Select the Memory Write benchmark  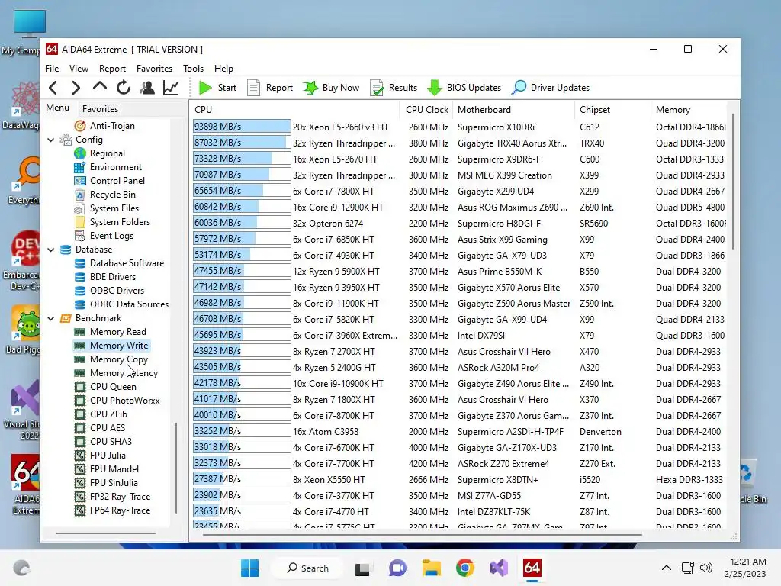pos(111,346)
